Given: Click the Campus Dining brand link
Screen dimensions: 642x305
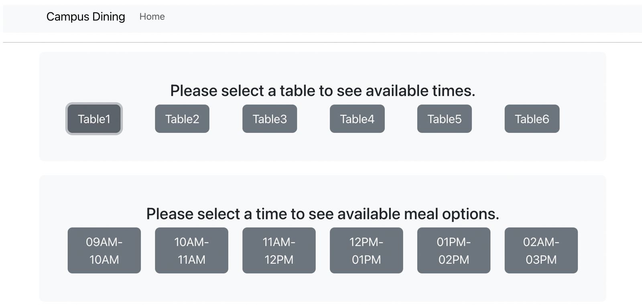Looking at the screenshot, I should [85, 16].
